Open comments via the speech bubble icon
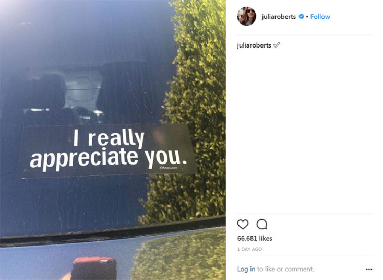383x280 pixels. 262,224
